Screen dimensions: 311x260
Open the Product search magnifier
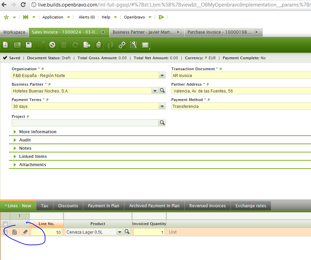point(127,232)
